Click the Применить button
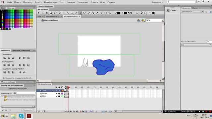 point(27,110)
